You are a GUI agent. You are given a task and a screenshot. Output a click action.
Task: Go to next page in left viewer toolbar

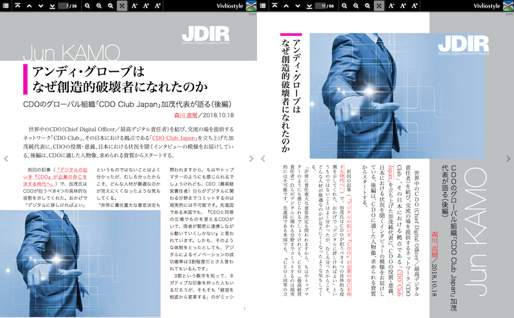[40, 6]
